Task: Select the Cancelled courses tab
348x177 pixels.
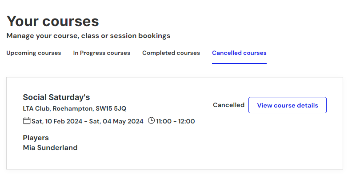Action: click(239, 53)
